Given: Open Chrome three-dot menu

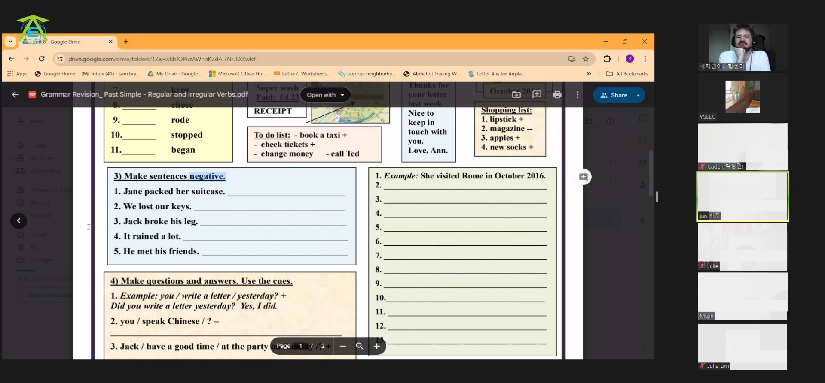Looking at the screenshot, I should click(645, 59).
